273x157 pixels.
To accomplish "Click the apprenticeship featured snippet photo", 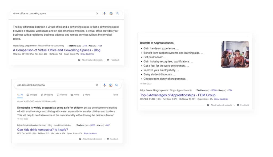I will click(x=235, y=54).
